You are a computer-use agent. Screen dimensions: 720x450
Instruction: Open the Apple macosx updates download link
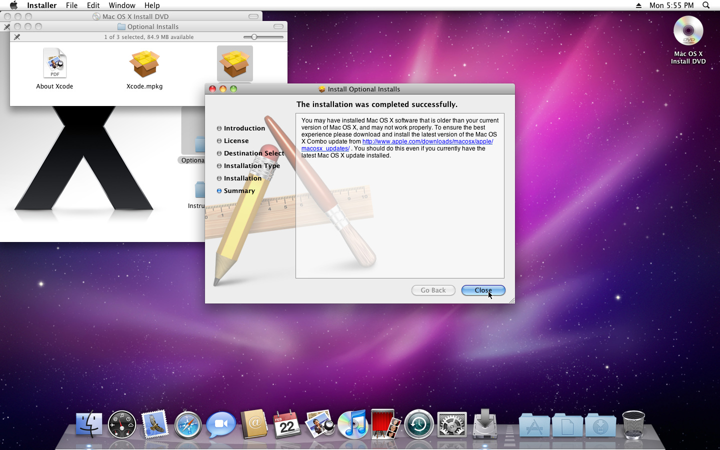coord(427,141)
